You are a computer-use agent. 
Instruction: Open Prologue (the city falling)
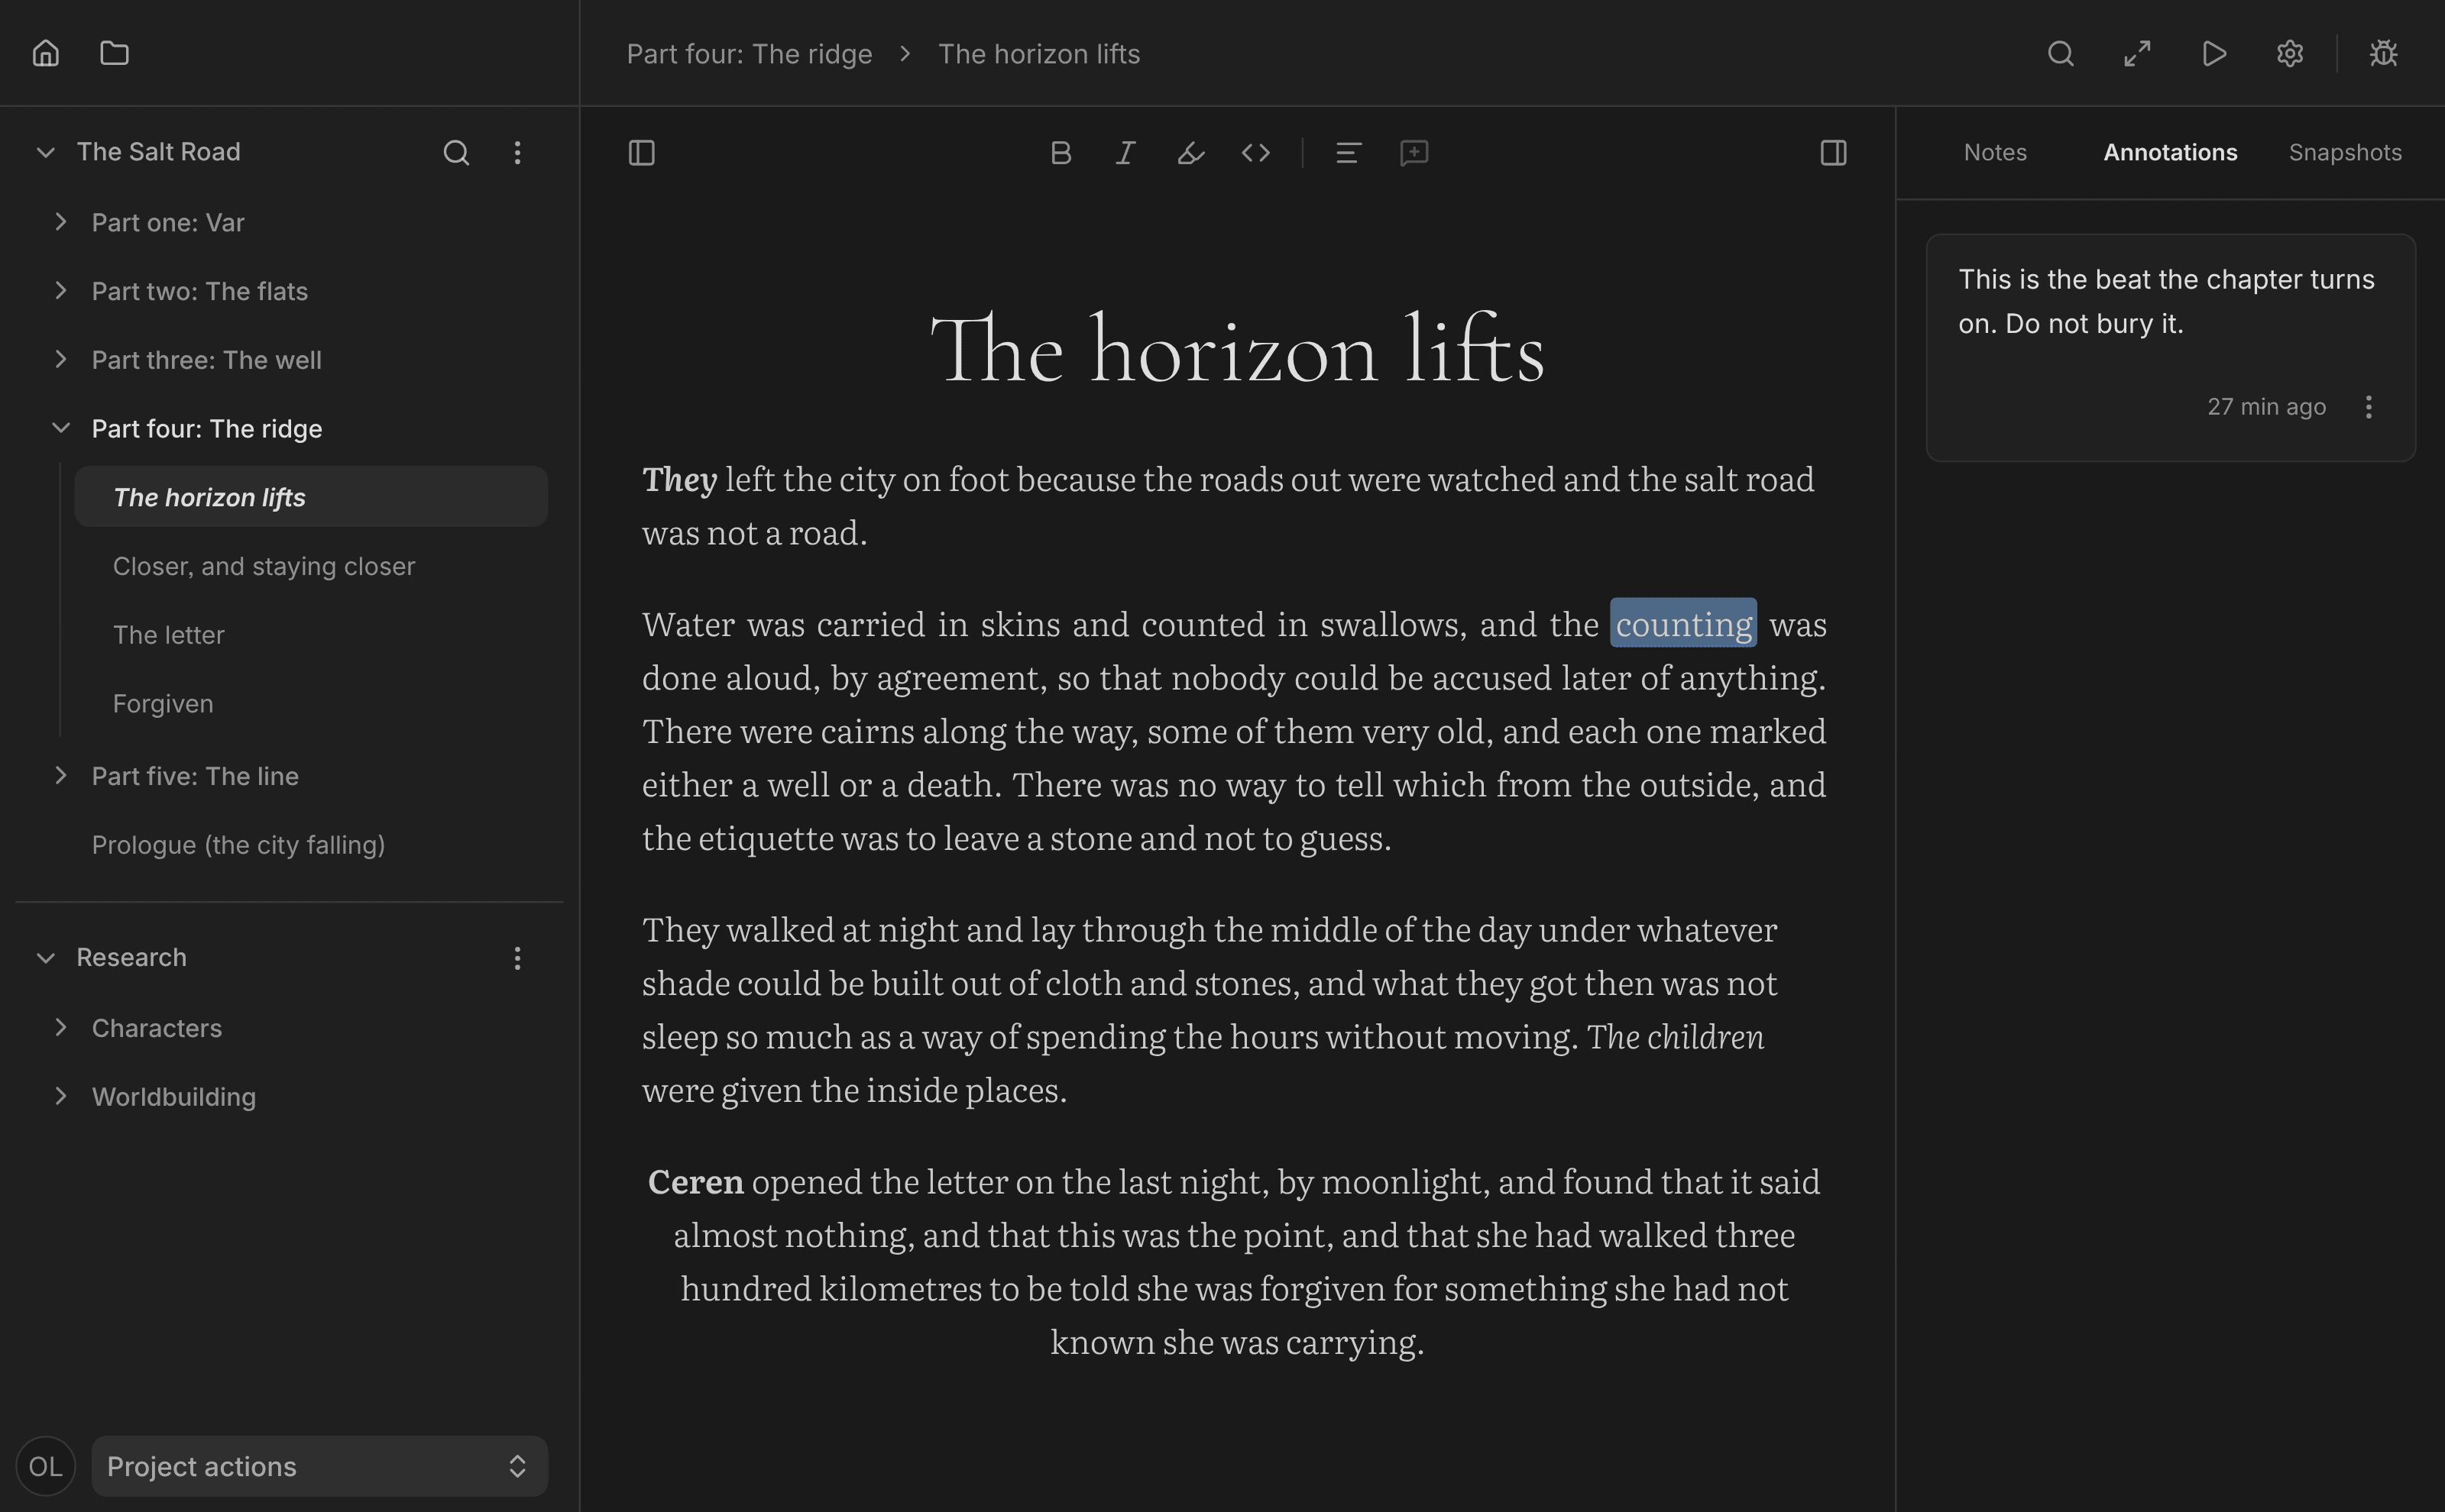click(x=238, y=845)
